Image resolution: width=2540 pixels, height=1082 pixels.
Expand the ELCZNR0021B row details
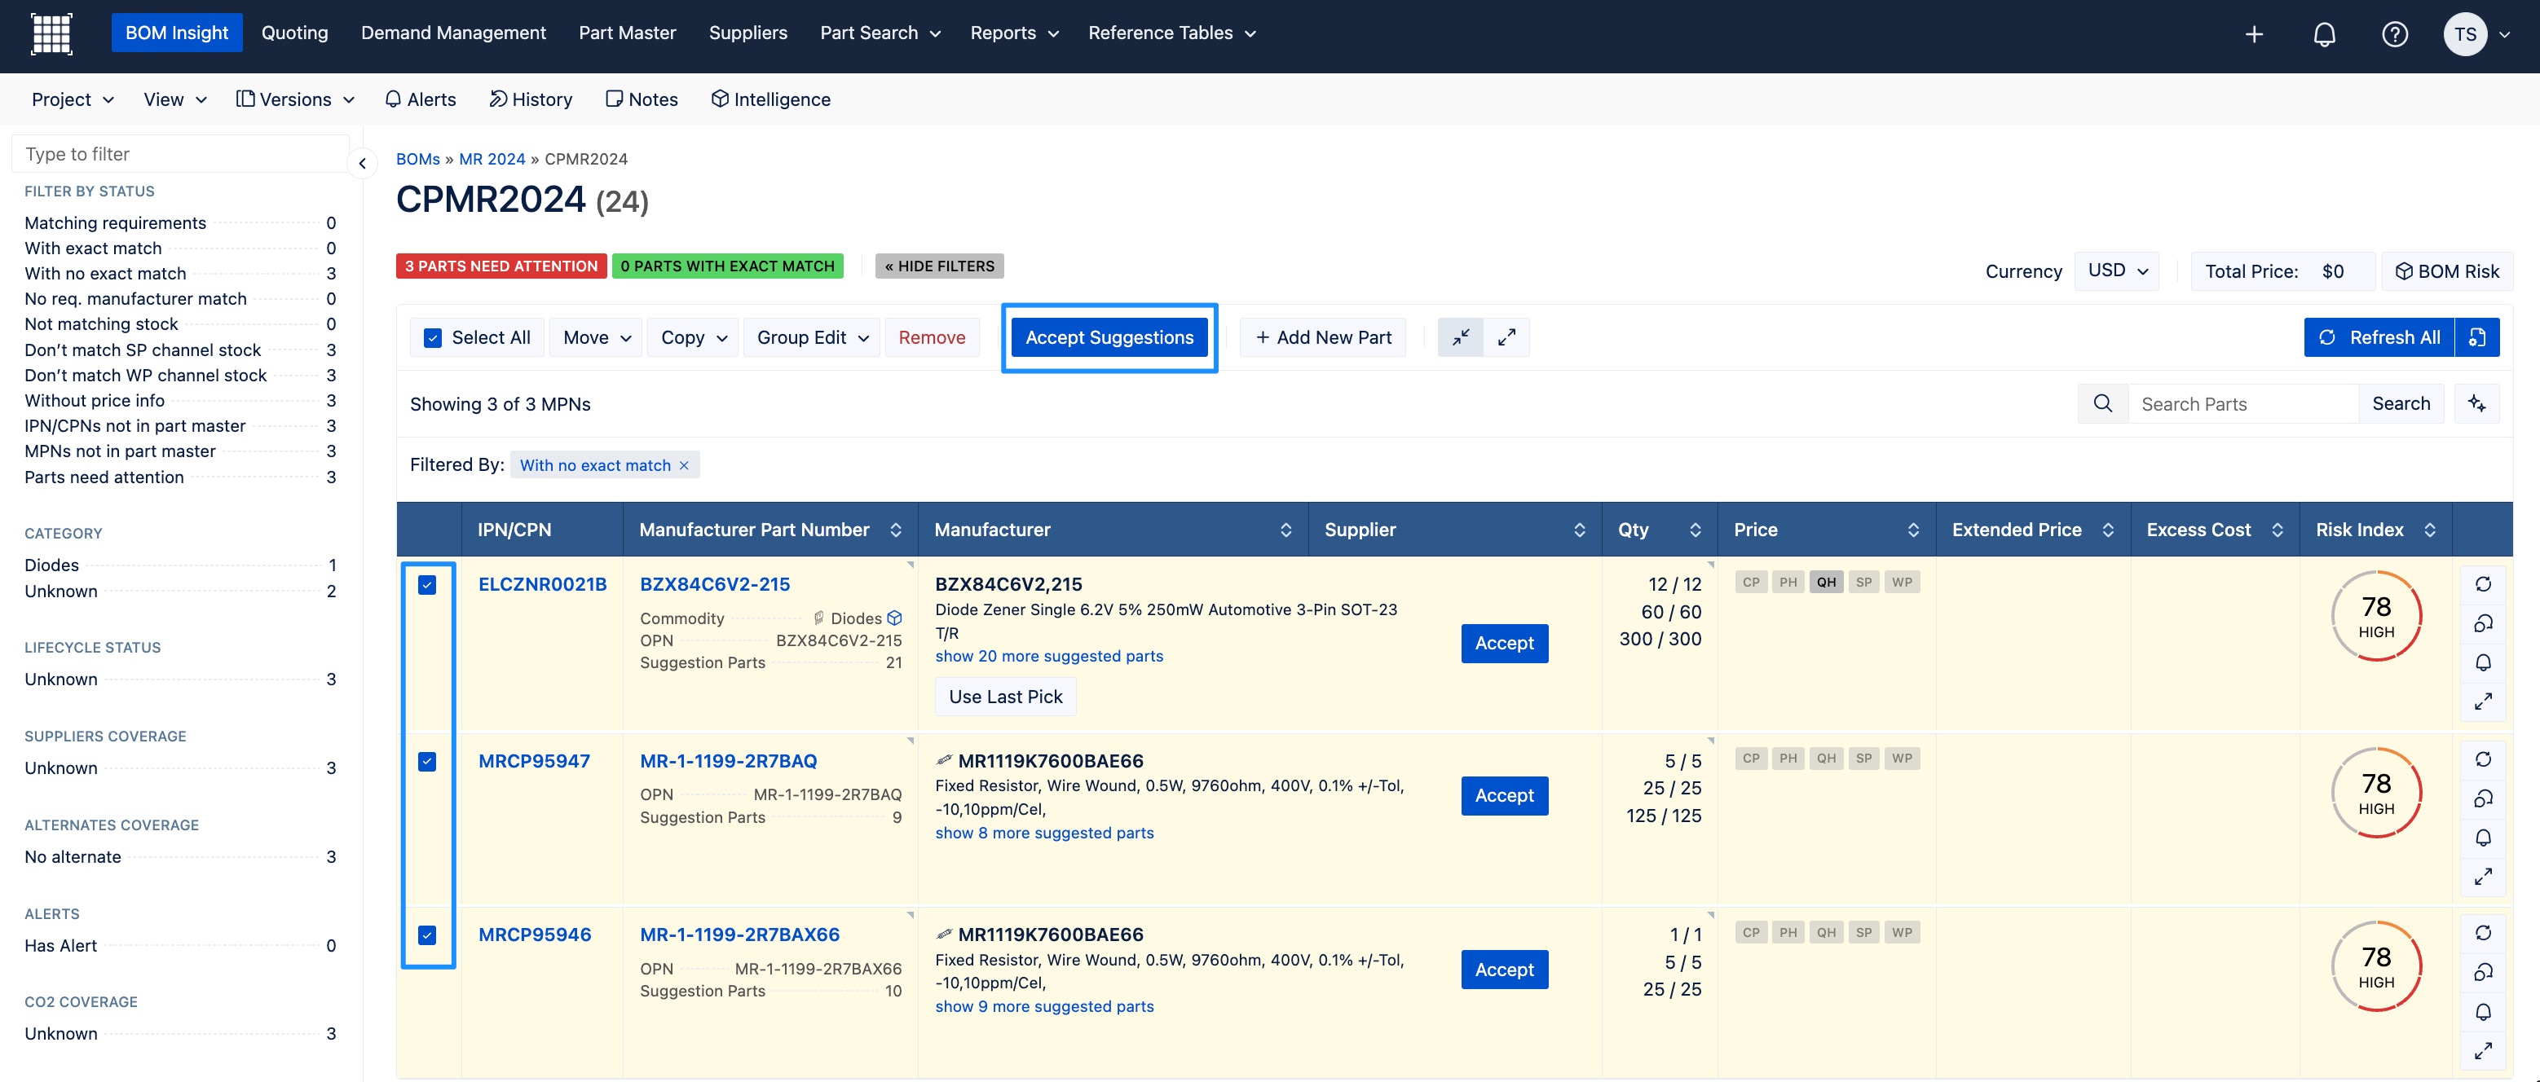tap(2483, 701)
